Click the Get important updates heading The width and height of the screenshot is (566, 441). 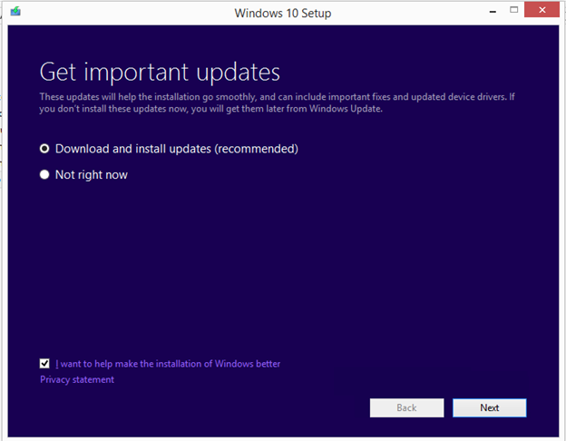[x=160, y=72]
